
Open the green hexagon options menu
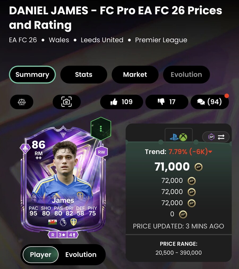coord(101,129)
